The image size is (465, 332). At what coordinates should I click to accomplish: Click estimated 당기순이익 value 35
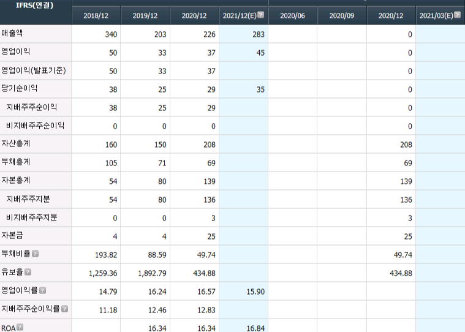260,89
